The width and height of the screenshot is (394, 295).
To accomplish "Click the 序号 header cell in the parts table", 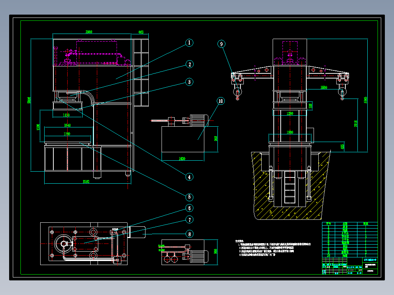I will tap(329, 223).
